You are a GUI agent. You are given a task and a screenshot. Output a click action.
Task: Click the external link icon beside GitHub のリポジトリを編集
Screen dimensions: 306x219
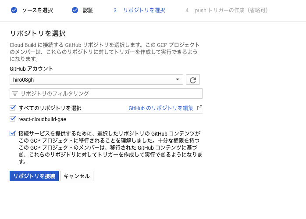click(x=199, y=108)
